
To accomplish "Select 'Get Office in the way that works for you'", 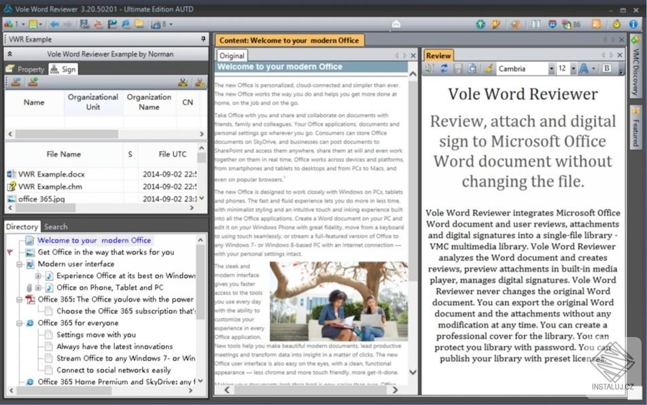I will tap(105, 252).
